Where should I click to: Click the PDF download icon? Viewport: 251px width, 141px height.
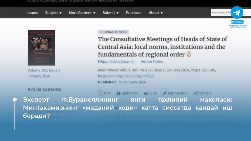coord(100,93)
